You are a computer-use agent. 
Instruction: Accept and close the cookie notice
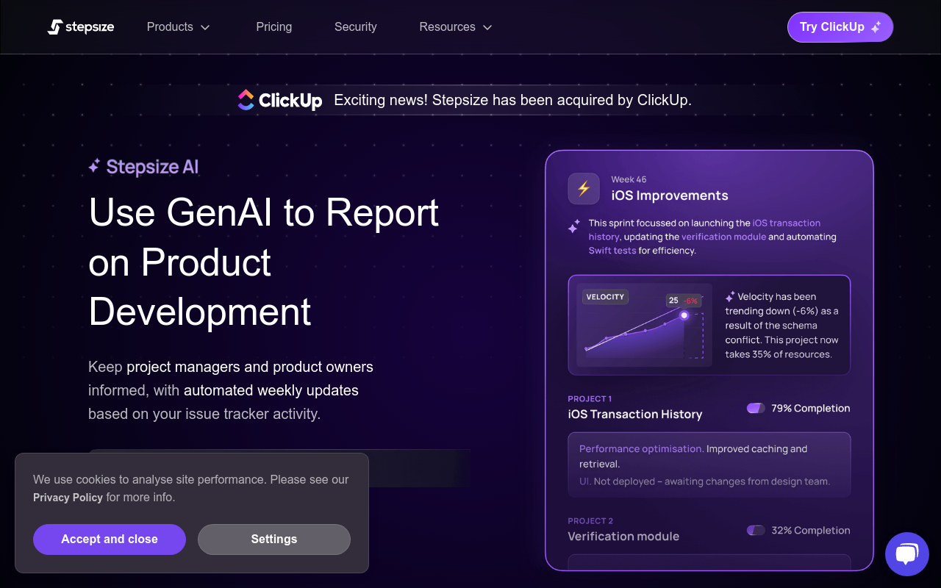pos(110,539)
